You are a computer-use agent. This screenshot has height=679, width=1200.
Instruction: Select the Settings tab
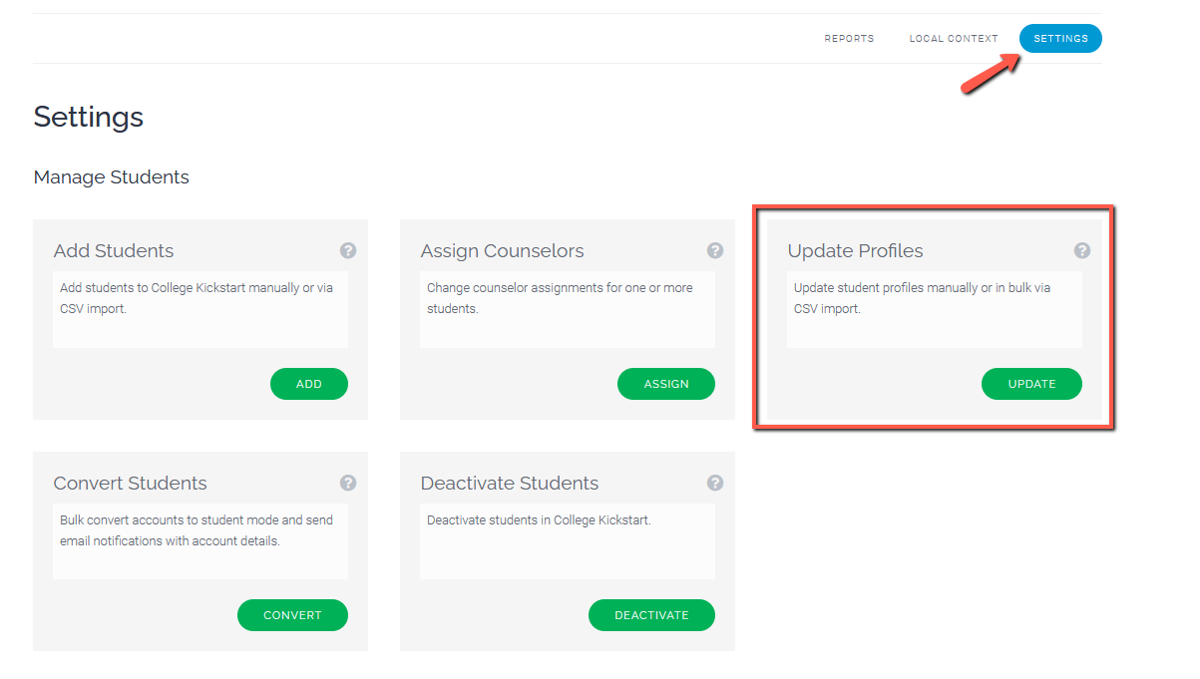click(x=1060, y=39)
